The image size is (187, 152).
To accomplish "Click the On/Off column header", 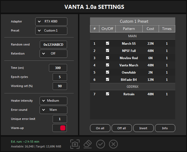I will point(107,29).
